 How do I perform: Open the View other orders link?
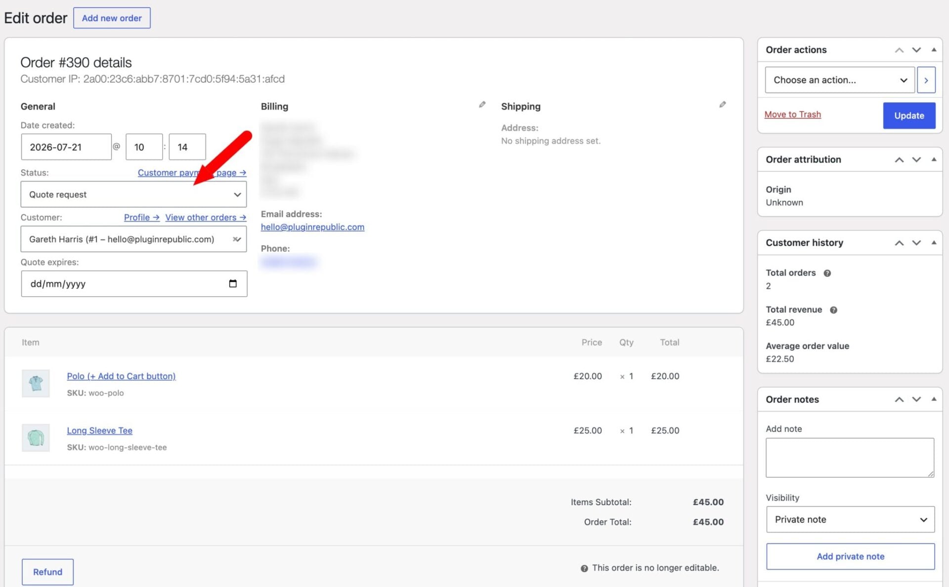[206, 218]
